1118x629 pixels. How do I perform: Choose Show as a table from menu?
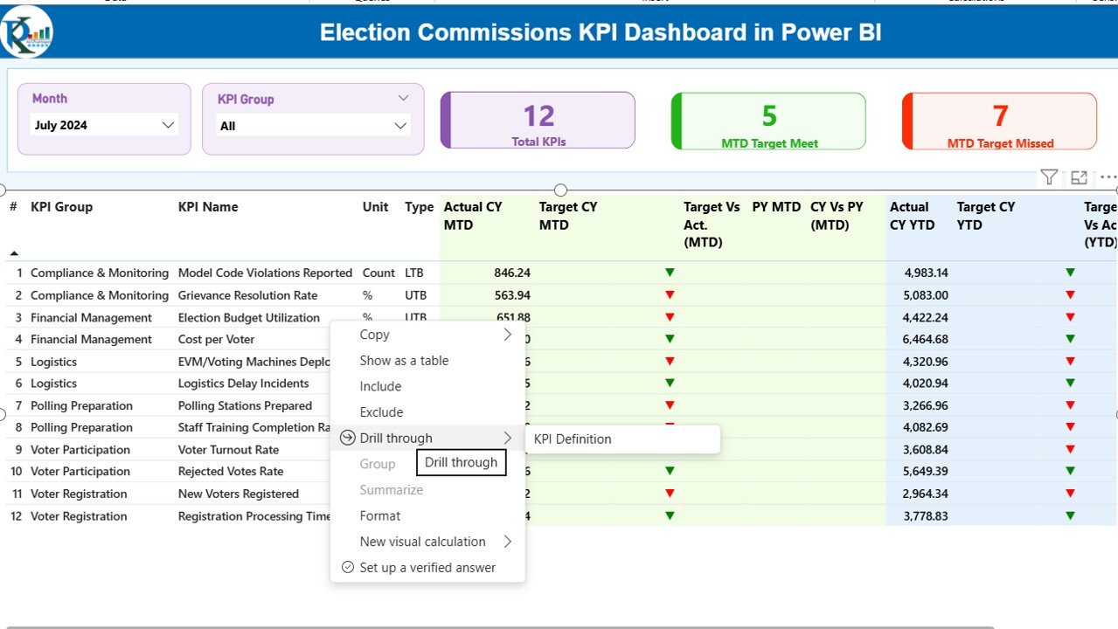point(404,361)
